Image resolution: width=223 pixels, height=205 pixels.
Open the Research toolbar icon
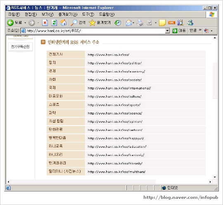pos(180,23)
